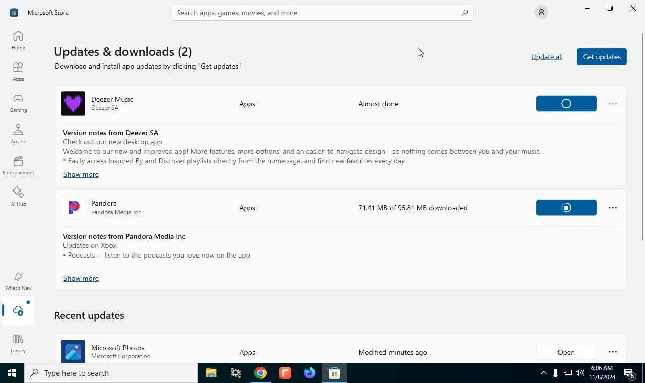This screenshot has height=383, width=645.
Task: Open Google Chrome from taskbar
Action: pos(261,373)
